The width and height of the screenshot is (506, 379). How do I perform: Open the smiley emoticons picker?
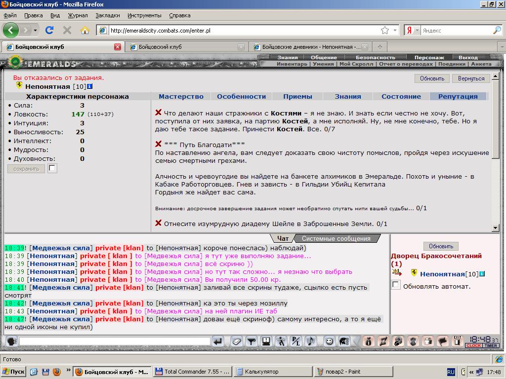tap(329, 341)
